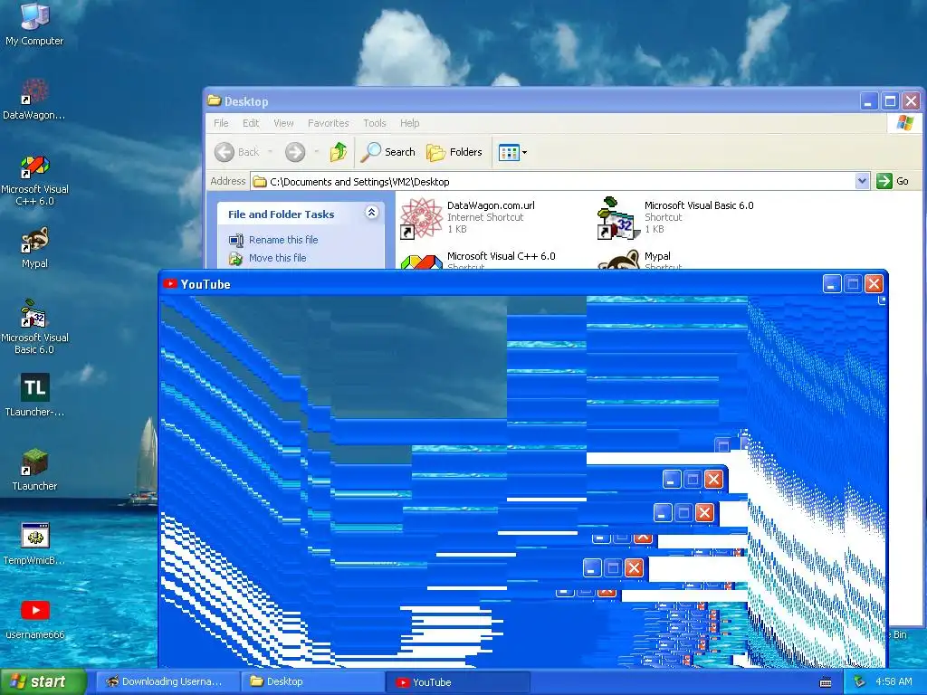927x695 pixels.
Task: Close the YouTube window
Action: [874, 283]
